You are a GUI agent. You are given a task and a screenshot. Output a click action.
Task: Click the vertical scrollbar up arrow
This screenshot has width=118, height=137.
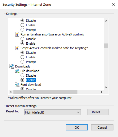click(x=106, y=21)
